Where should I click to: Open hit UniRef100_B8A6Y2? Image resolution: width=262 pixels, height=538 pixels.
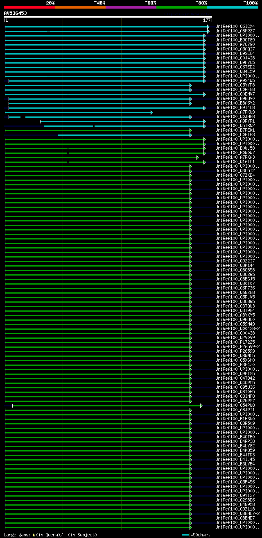pyautogui.click(x=235, y=103)
